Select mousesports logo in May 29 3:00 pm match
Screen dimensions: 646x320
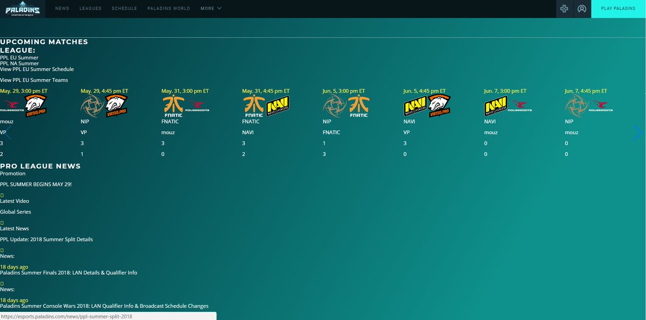[x=12, y=106]
